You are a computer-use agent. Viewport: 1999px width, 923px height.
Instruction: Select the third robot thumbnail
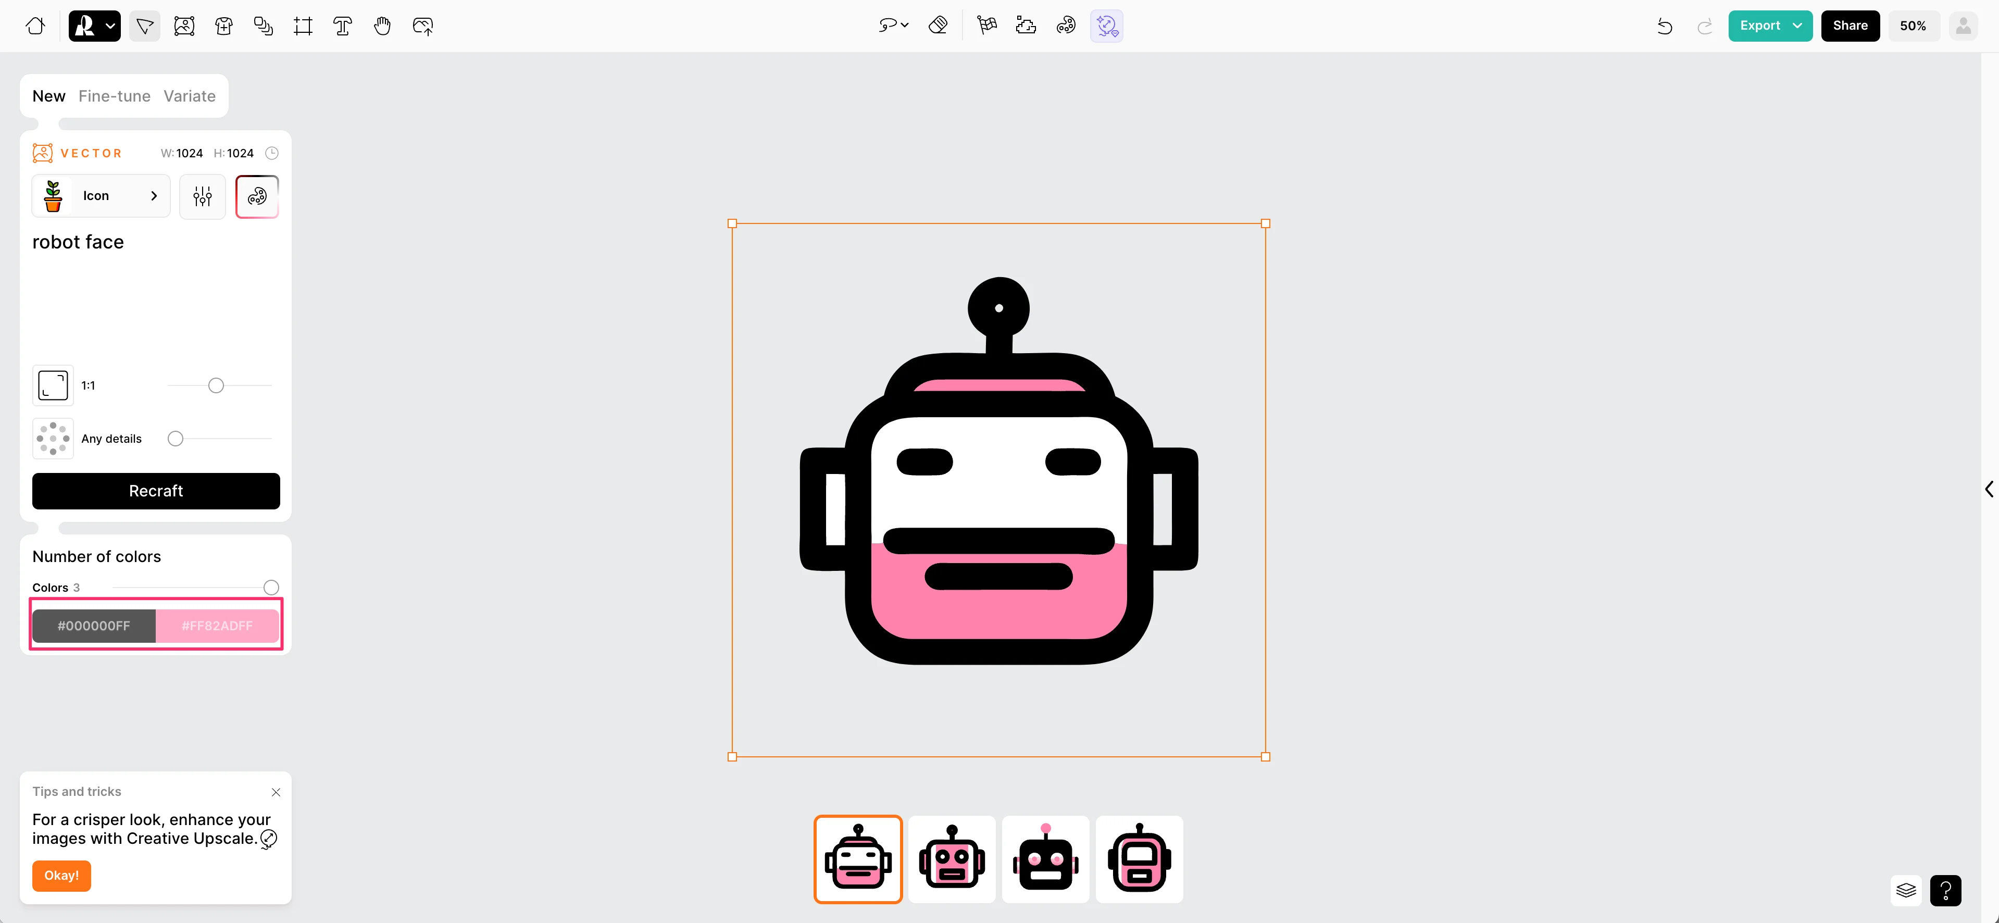coord(1045,858)
